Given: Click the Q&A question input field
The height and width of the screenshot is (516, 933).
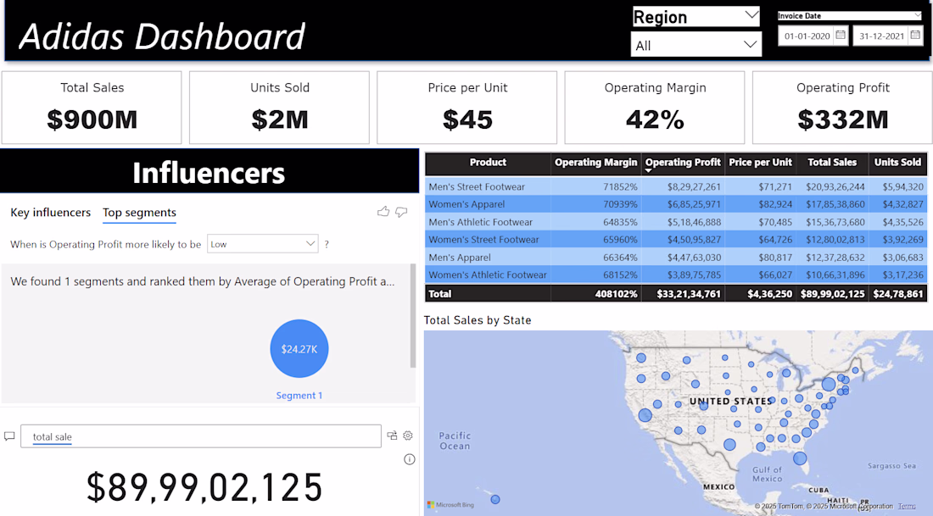Looking at the screenshot, I should [201, 436].
